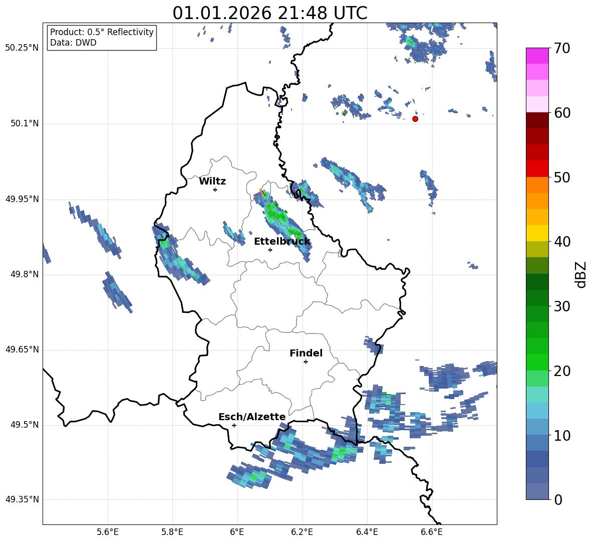
Task: Click the 70 tick on the colorbar
Action: coord(562,49)
